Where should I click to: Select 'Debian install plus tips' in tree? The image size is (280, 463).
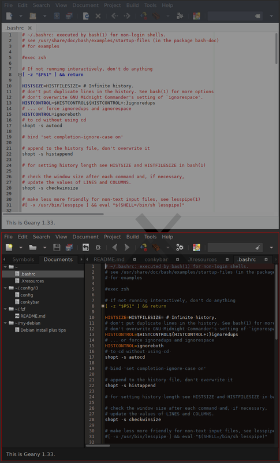(x=43, y=330)
